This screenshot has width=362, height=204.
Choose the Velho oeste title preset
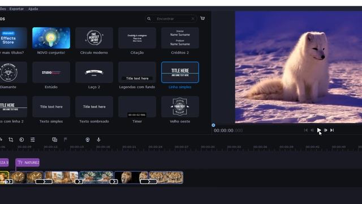click(180, 107)
